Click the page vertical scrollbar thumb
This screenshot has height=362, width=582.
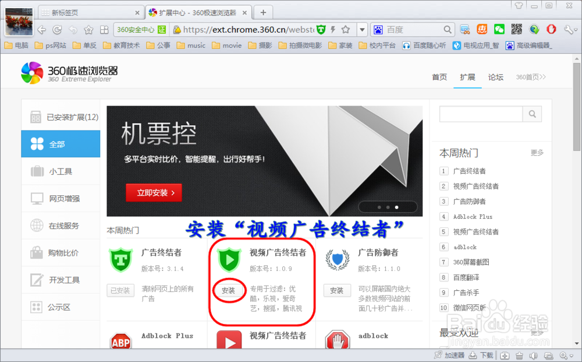[x=576, y=107]
